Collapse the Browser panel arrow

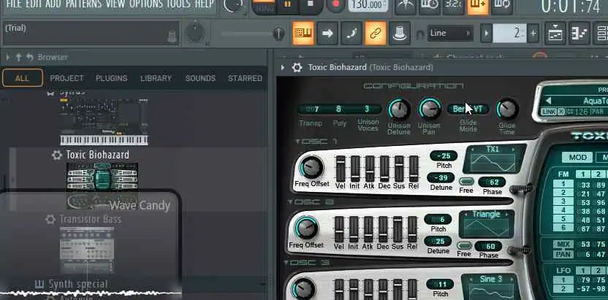[x=8, y=58]
